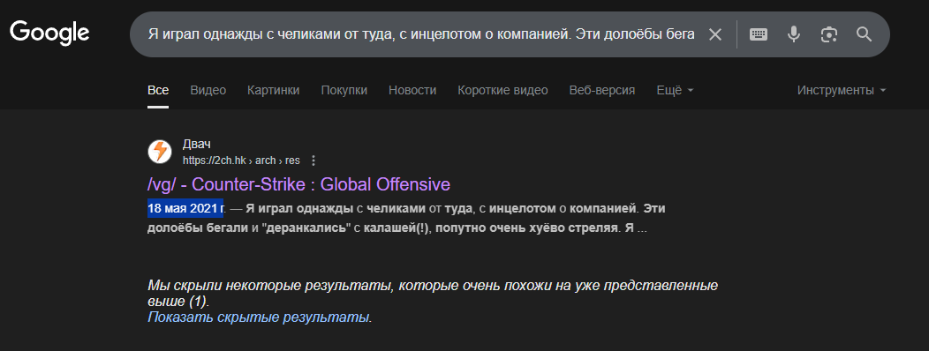Open the on-screen keyboard icon
This screenshot has height=351, width=929.
tap(759, 34)
